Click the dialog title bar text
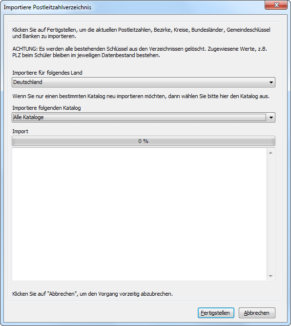The width and height of the screenshot is (291, 326). [47, 7]
